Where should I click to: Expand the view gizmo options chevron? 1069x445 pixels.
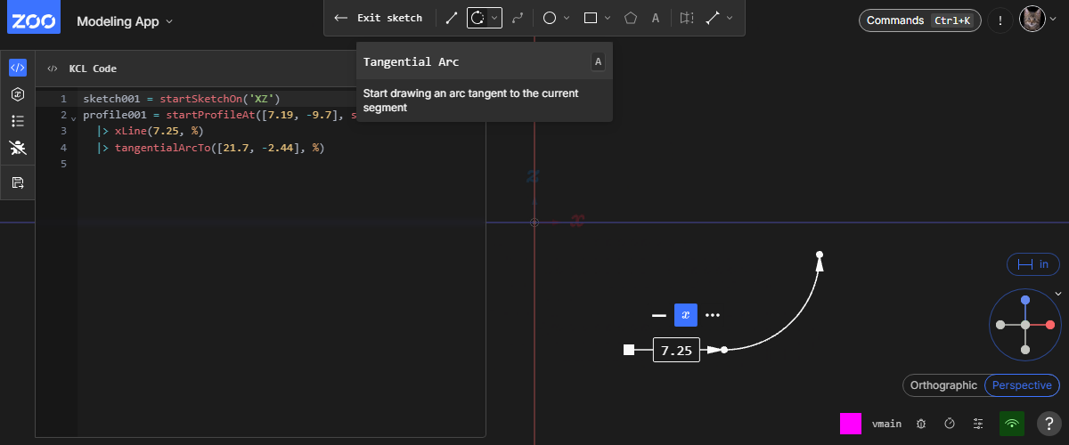pyautogui.click(x=1058, y=294)
